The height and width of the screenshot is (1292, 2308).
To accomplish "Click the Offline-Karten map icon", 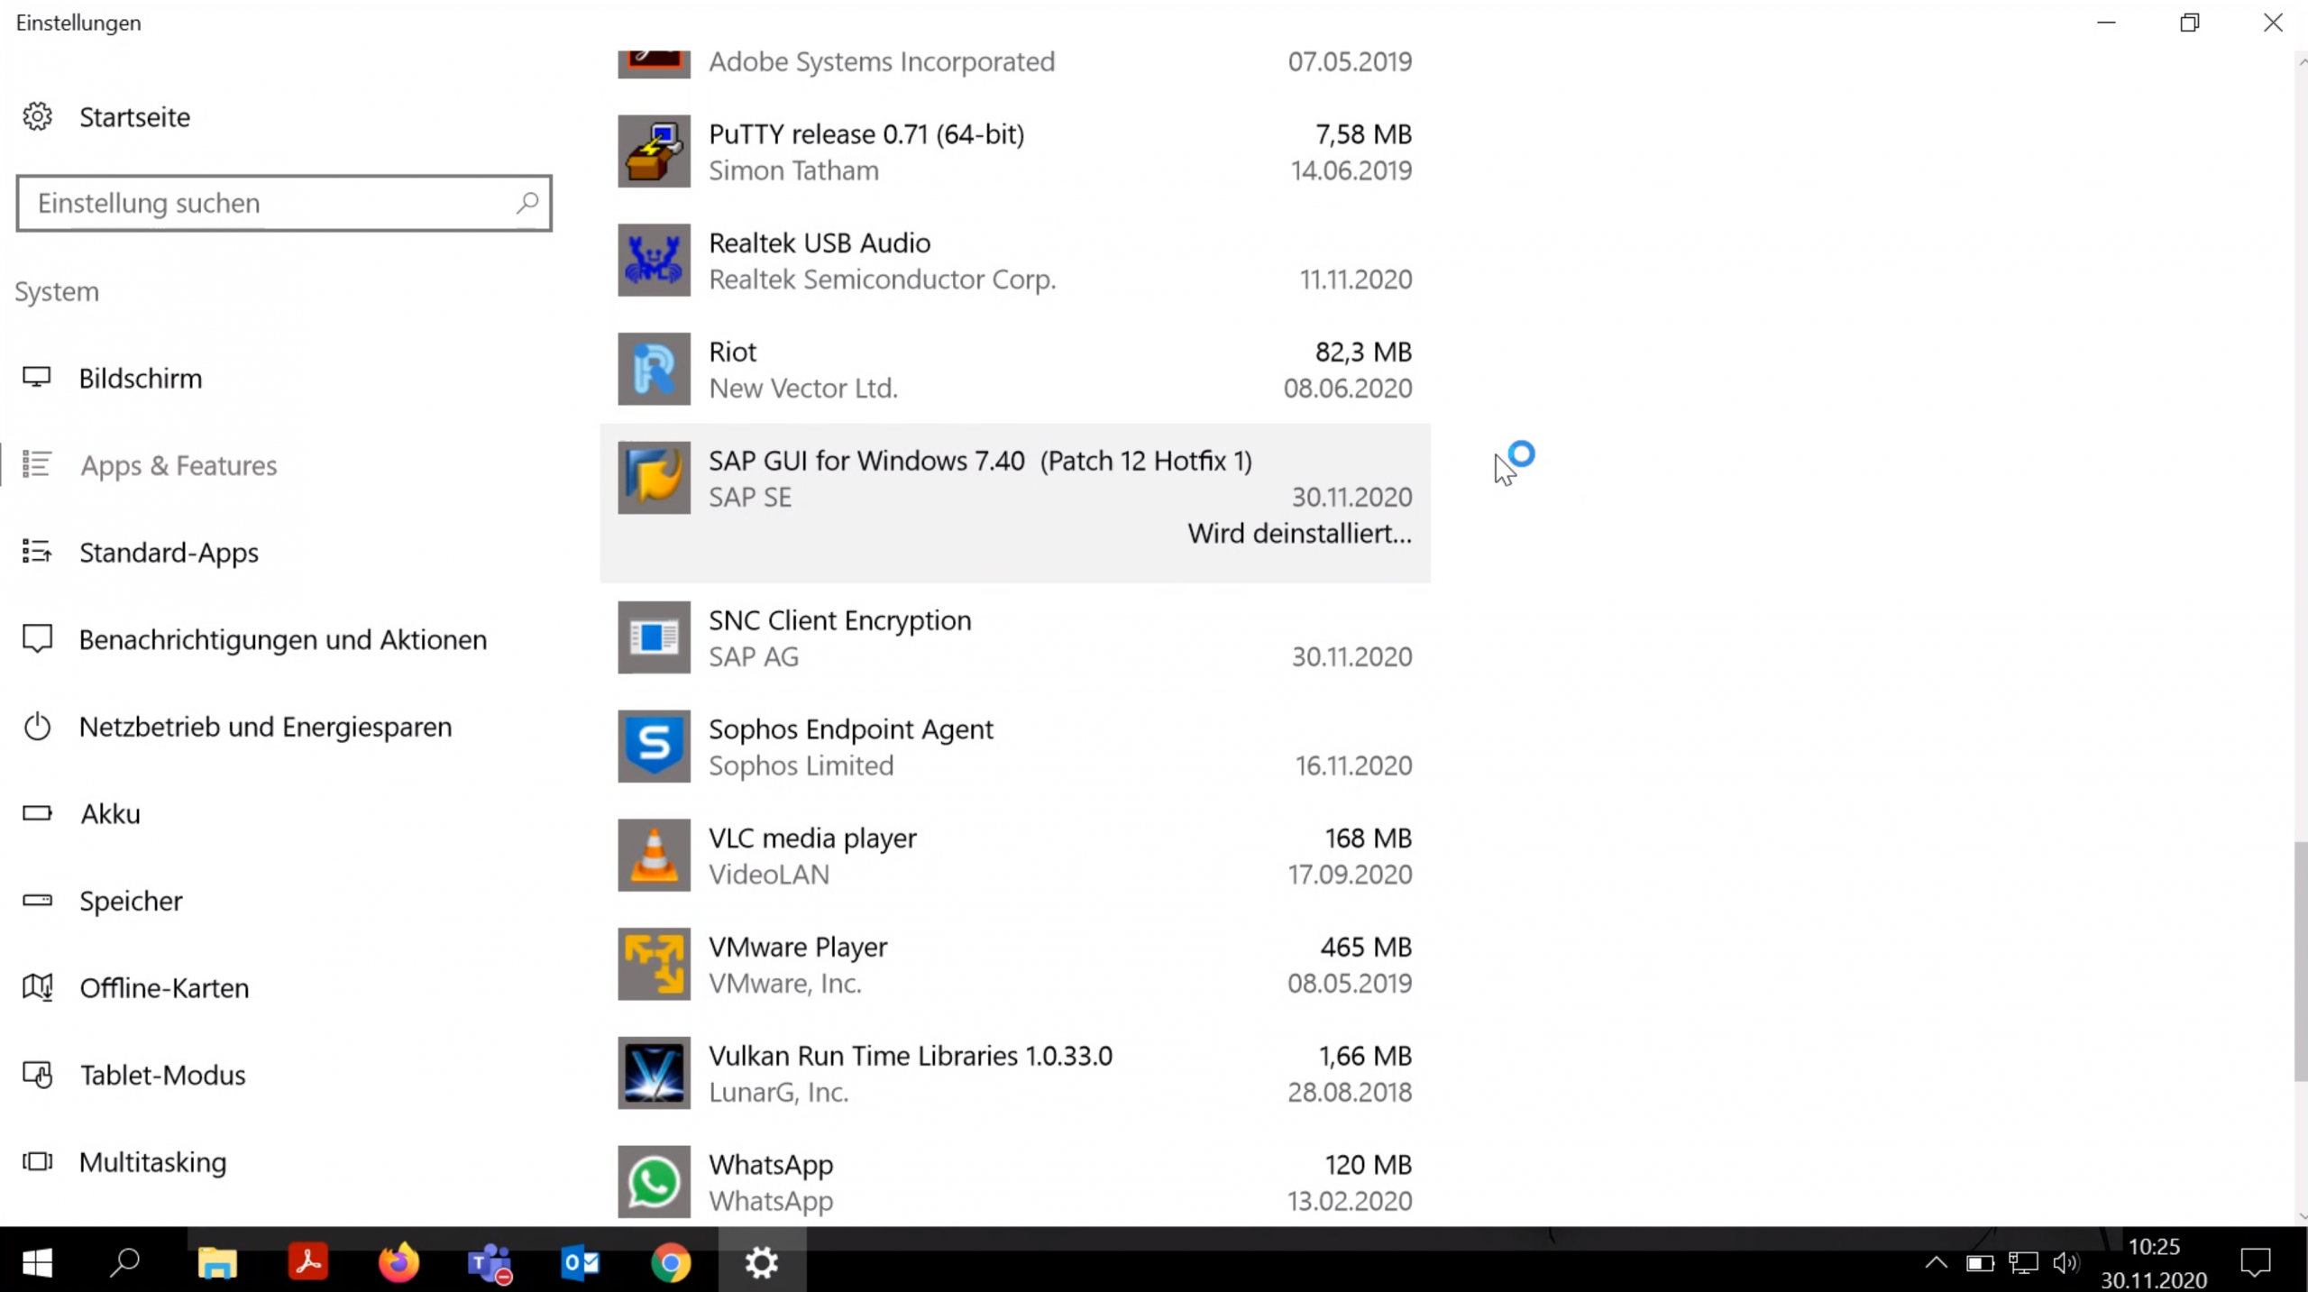I will [37, 987].
